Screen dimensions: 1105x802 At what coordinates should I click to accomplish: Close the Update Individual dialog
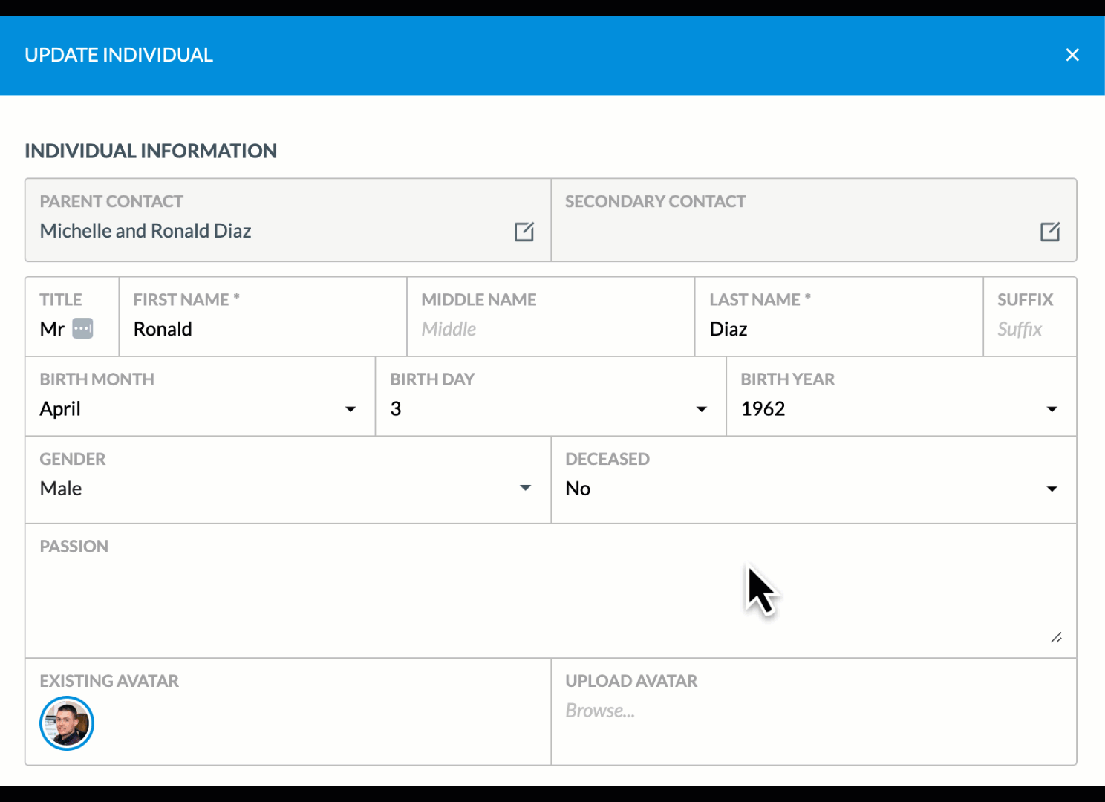pyautogui.click(x=1072, y=54)
